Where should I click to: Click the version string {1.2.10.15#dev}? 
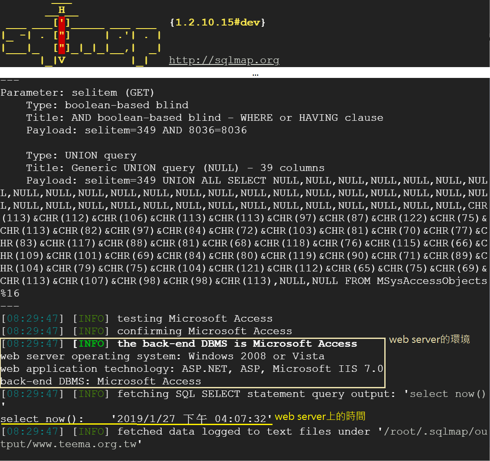pyautogui.click(x=217, y=22)
